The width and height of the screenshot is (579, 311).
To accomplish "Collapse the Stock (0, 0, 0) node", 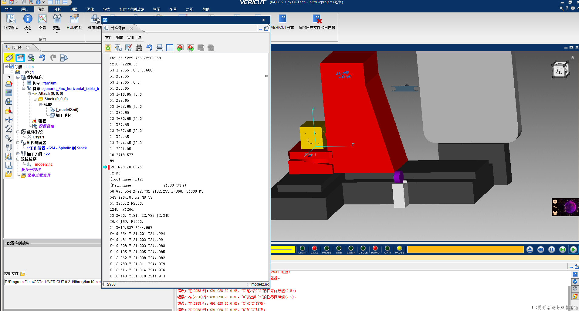I will click(35, 99).
